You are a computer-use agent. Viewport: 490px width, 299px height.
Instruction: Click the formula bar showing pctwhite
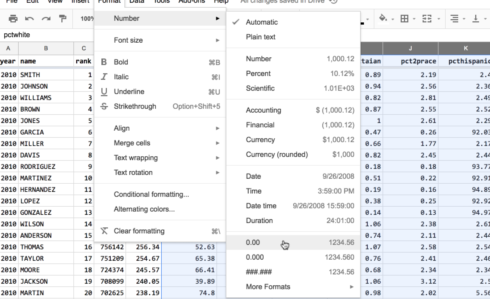click(x=47, y=35)
